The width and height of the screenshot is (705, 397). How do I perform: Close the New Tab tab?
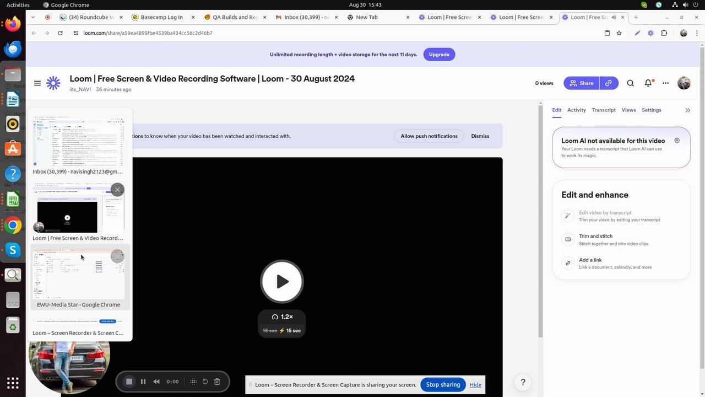[x=408, y=17]
